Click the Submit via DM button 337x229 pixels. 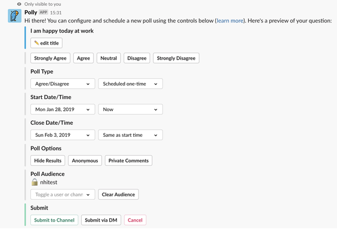point(101,220)
